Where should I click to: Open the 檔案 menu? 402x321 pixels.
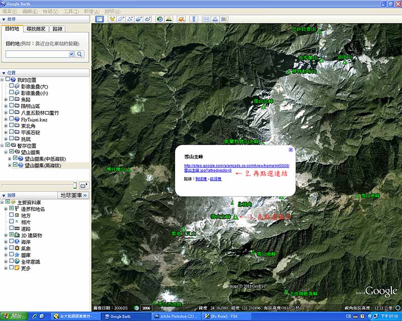point(10,11)
